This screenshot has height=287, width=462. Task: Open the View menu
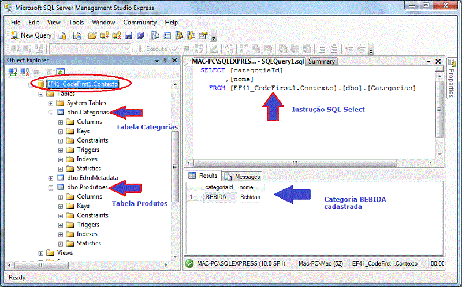[54, 23]
